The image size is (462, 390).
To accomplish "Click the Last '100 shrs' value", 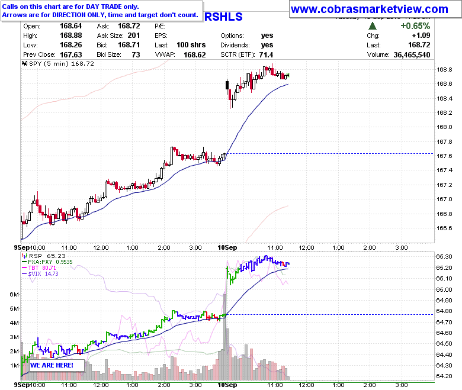I will coord(191,45).
